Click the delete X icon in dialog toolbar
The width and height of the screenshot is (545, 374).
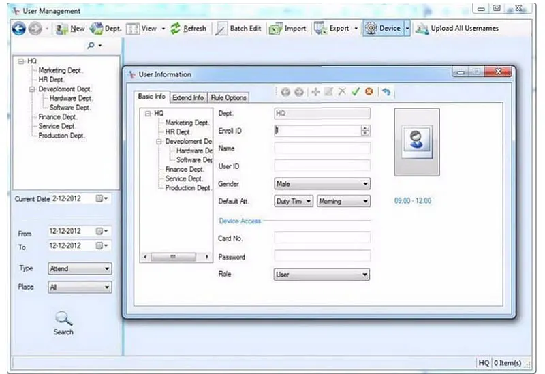[x=342, y=92]
